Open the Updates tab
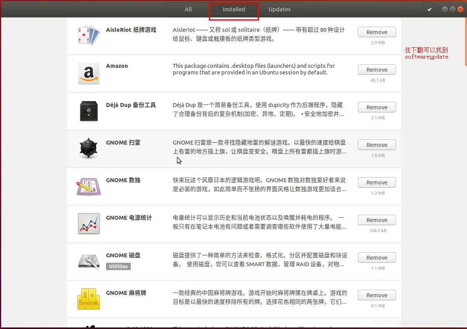This screenshot has height=329, width=467. point(280,9)
